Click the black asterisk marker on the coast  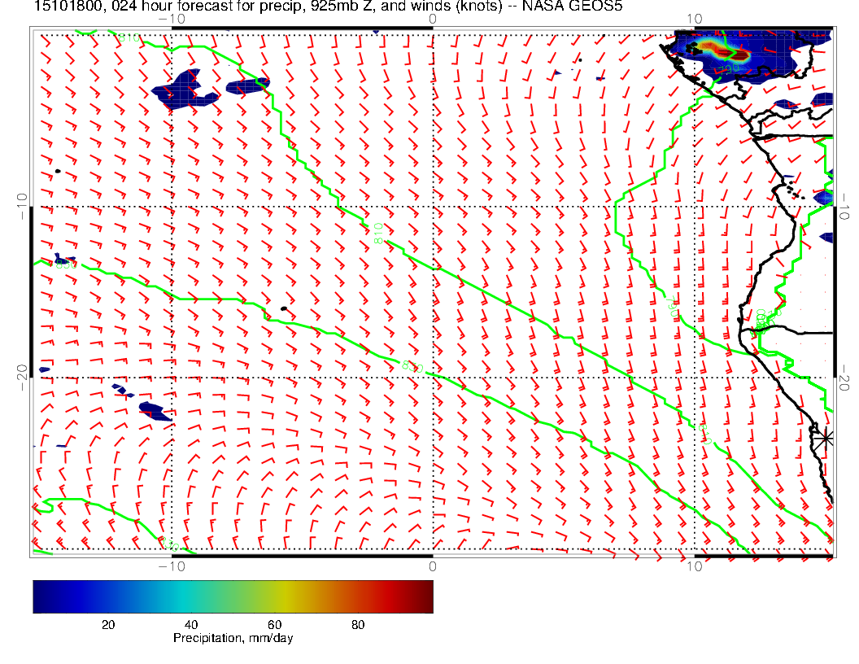coord(826,438)
